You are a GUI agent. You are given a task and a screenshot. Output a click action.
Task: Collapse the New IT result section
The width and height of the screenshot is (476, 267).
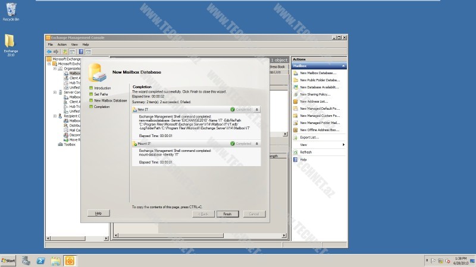tap(256, 110)
